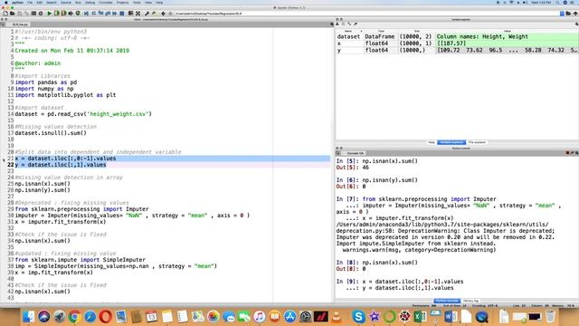
Task: Toggle fullscreen mode toolbar icon
Action: point(138,14)
